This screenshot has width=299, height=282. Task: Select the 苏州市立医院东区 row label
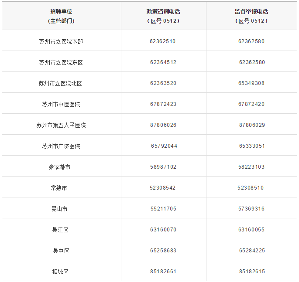pos(61,62)
